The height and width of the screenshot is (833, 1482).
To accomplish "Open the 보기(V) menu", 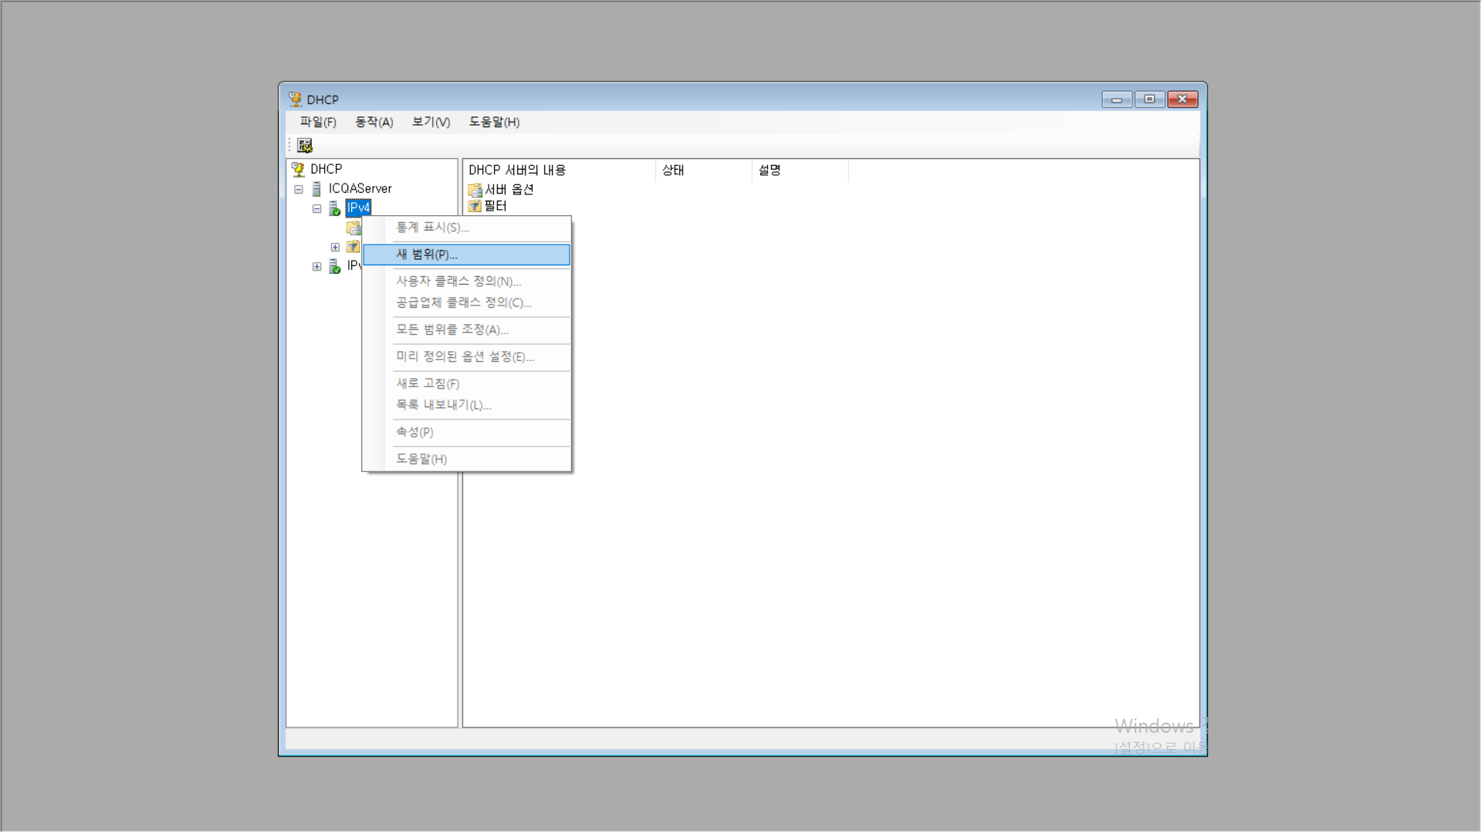I will (431, 122).
